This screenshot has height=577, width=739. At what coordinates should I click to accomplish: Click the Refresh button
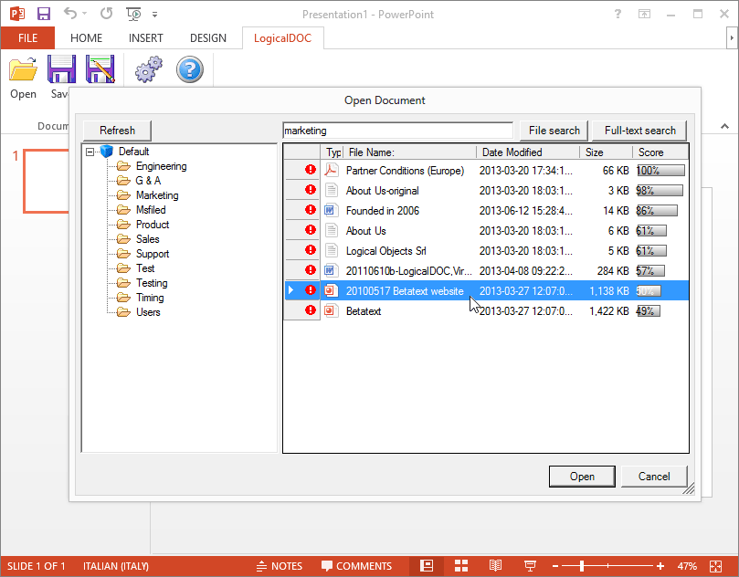pyautogui.click(x=117, y=131)
